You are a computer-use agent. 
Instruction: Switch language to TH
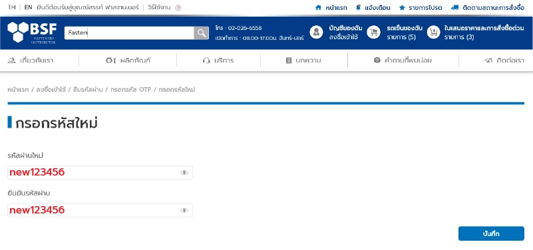coord(11,7)
